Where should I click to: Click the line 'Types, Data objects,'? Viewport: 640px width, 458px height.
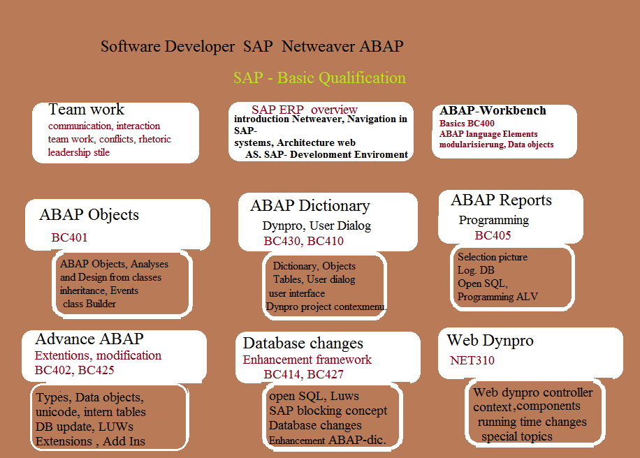tap(90, 398)
